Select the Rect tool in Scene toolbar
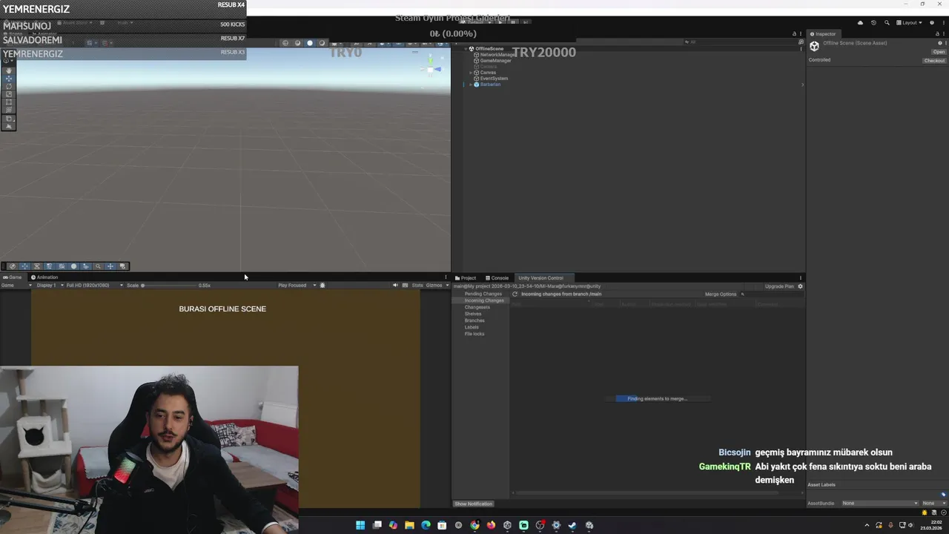Screen dimensions: 949x534 pos(9,102)
